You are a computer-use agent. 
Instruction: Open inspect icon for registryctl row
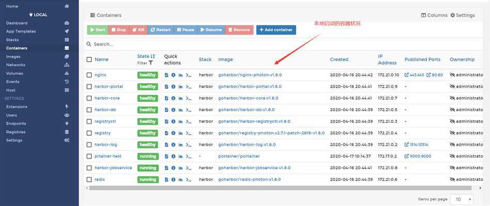click(173, 121)
